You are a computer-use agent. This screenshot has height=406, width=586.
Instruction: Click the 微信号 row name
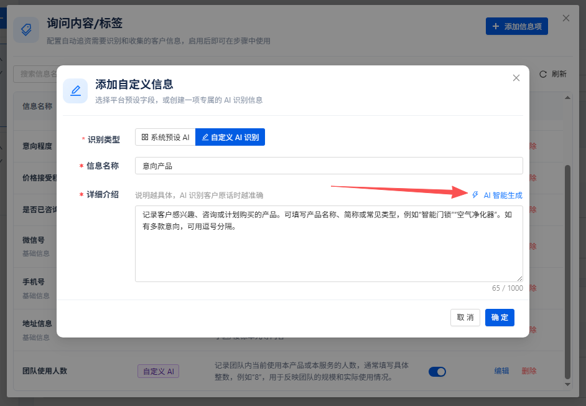click(34, 240)
